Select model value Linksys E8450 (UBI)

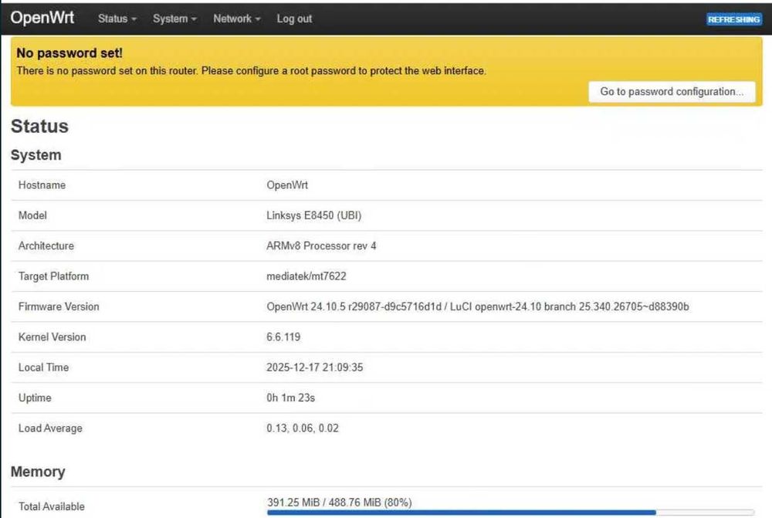tap(313, 215)
